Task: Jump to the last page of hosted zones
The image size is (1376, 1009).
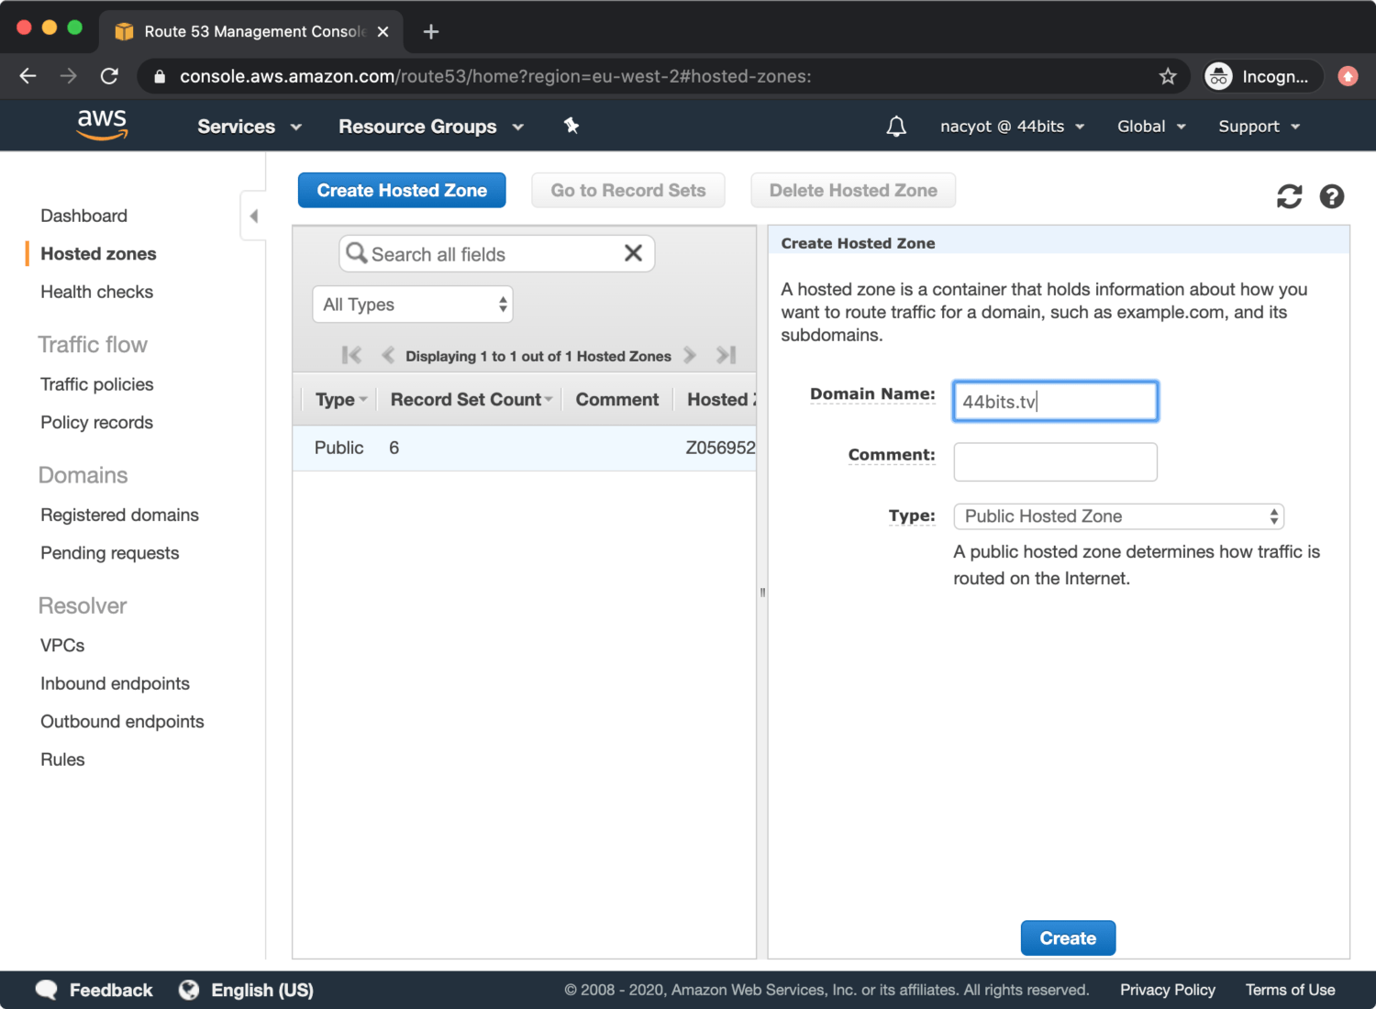Action: coord(727,355)
